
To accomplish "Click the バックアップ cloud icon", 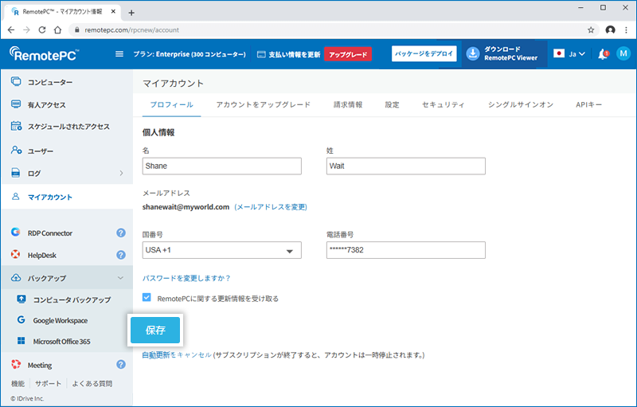I will pos(16,278).
